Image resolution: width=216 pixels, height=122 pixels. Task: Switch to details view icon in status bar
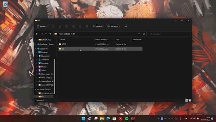(x=187, y=100)
